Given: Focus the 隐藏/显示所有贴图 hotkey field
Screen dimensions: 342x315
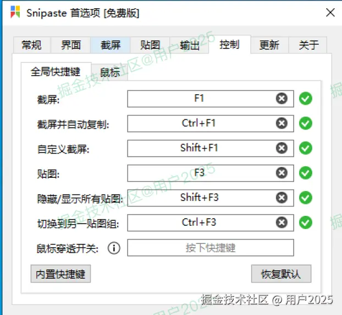Looking at the screenshot, I should click(x=211, y=198).
